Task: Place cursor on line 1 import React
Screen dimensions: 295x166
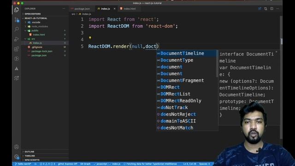Action: tap(124, 19)
